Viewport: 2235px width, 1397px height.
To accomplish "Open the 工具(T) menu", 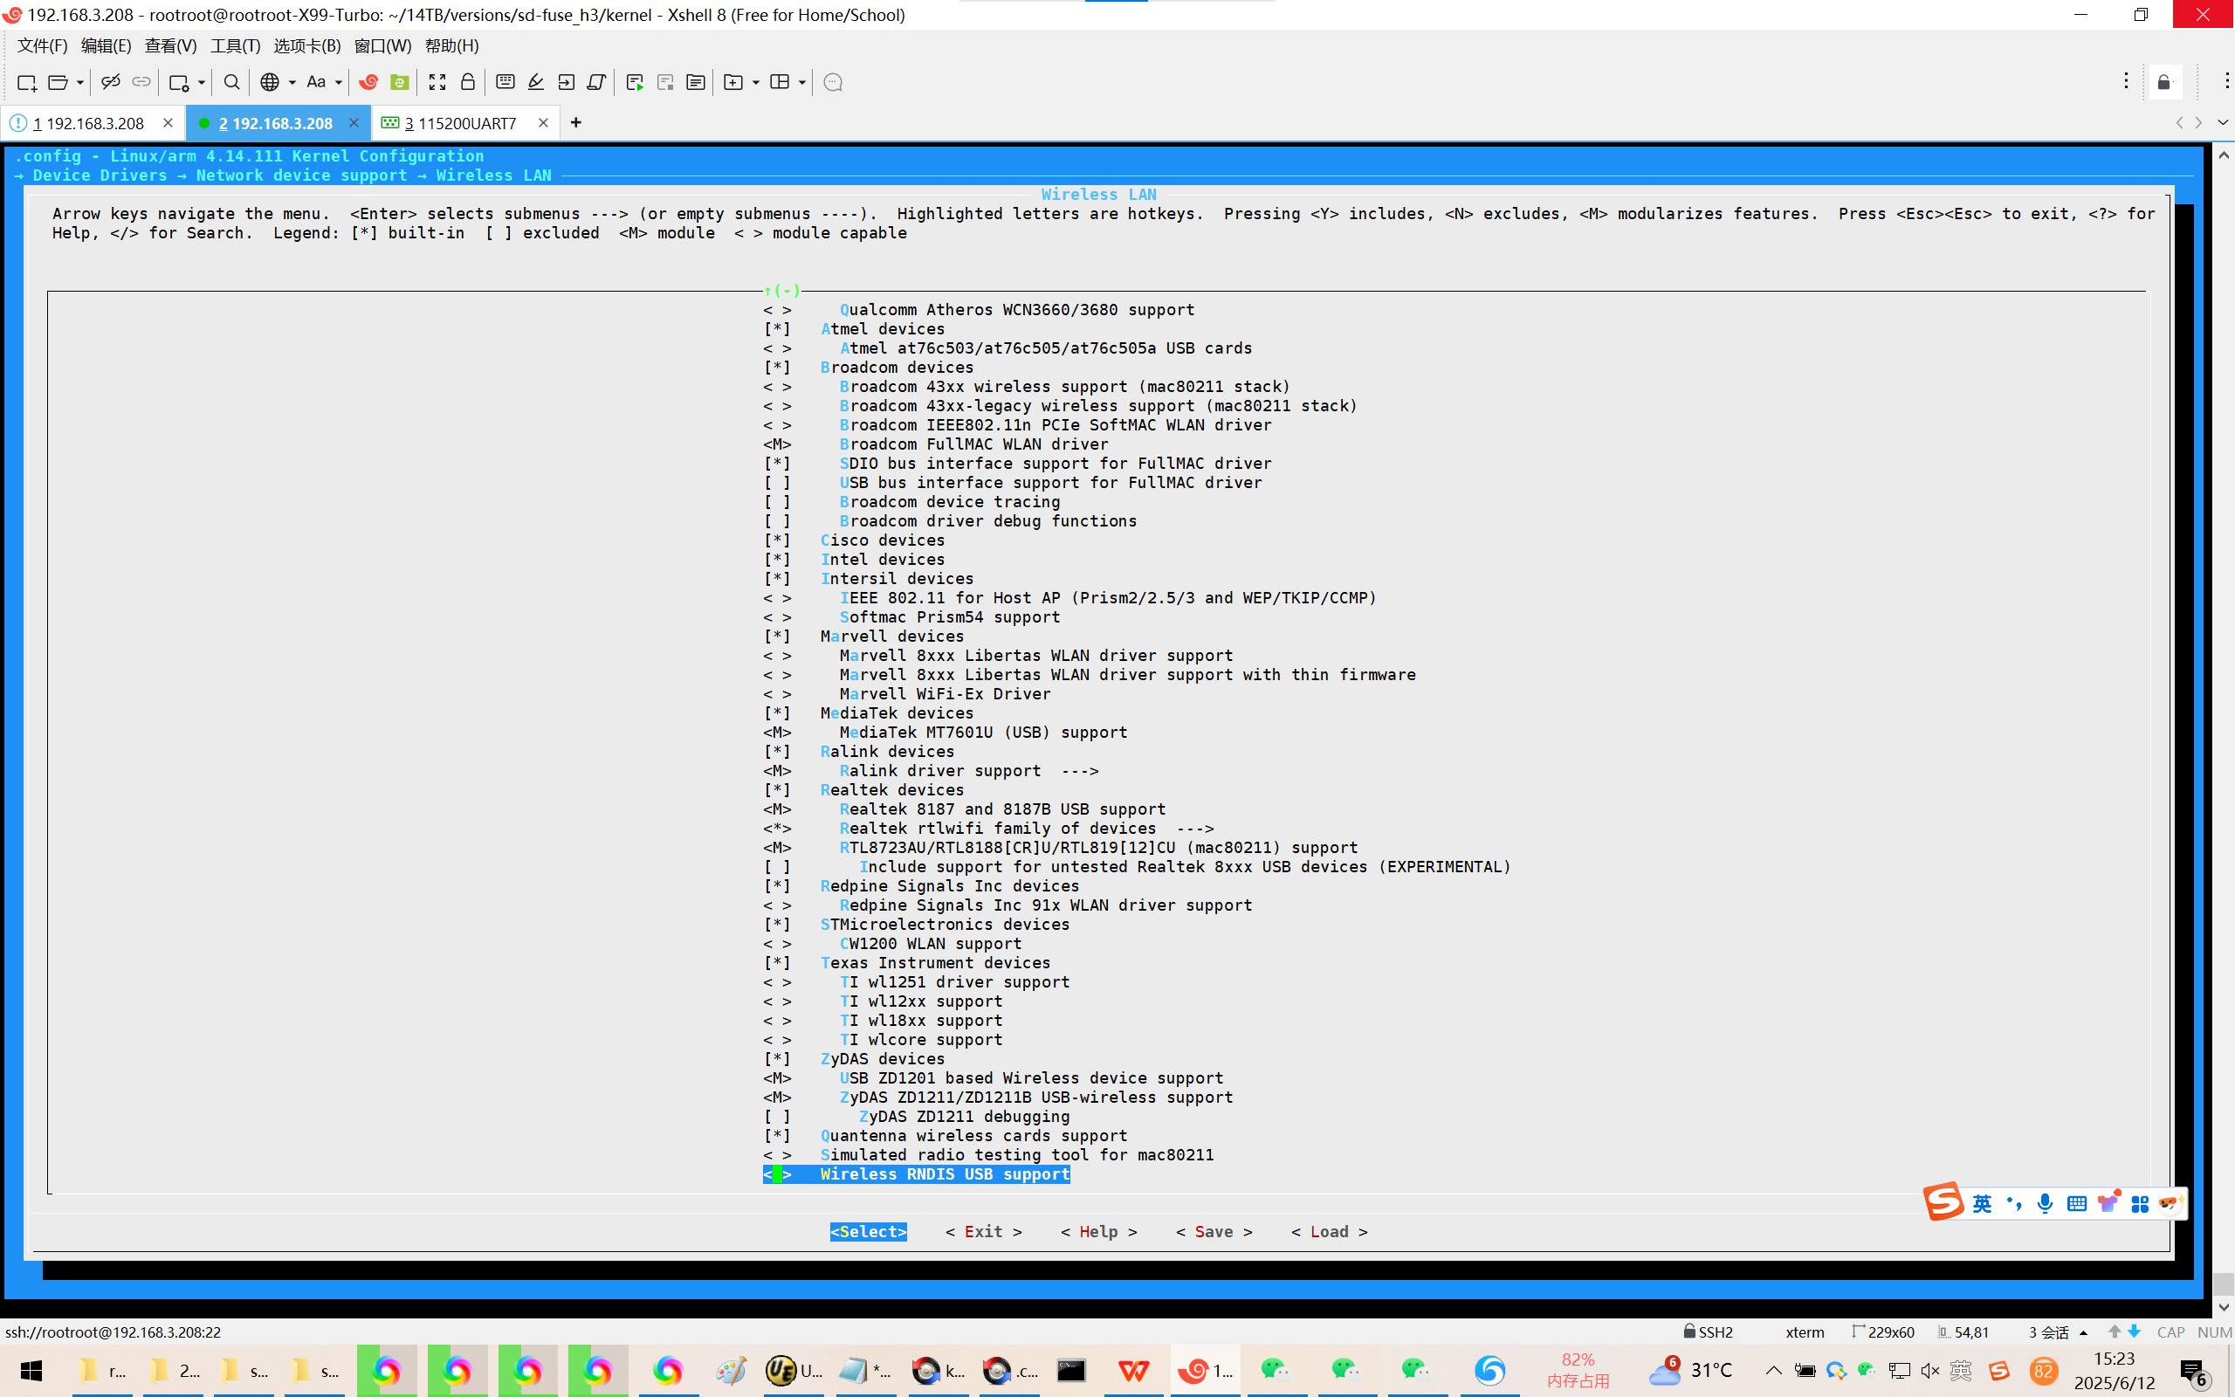I will point(235,45).
